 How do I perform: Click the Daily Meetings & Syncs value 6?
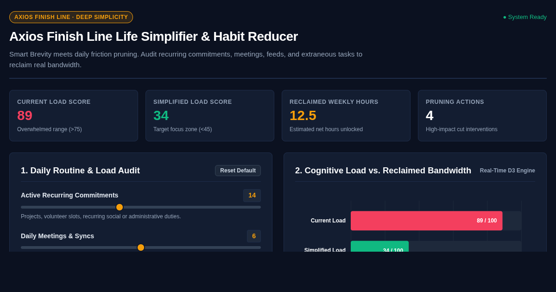pyautogui.click(x=254, y=236)
